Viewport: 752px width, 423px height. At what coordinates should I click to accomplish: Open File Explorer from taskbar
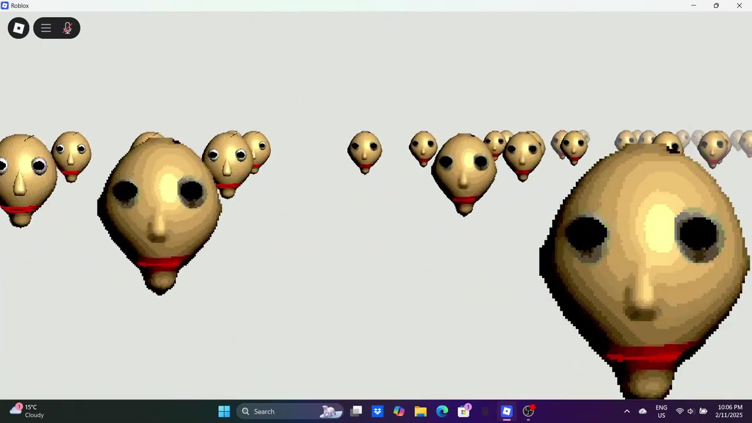pyautogui.click(x=421, y=411)
